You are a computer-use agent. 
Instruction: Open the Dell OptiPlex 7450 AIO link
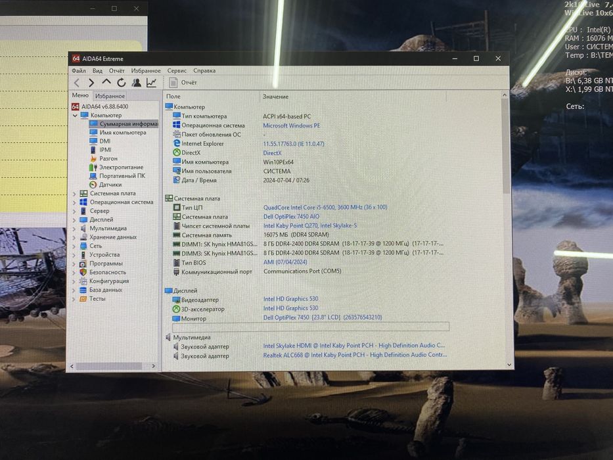point(291,216)
